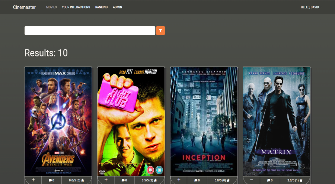Click the Results: 10 heading
Viewport: 335px width, 184px height.
click(x=46, y=53)
